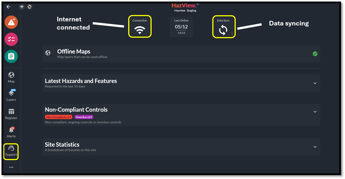Open Support in the sidebar

11,151
